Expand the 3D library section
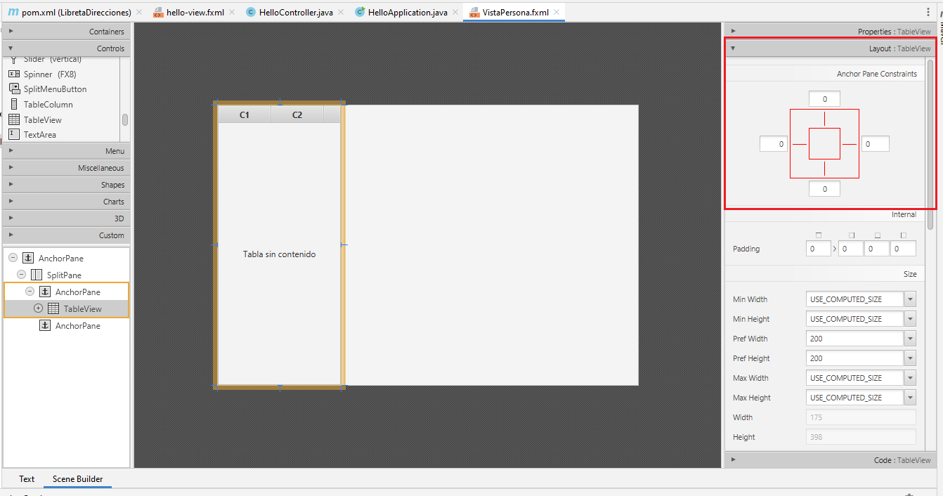Viewport: 943px width, 496px height. pyautogui.click(x=65, y=218)
